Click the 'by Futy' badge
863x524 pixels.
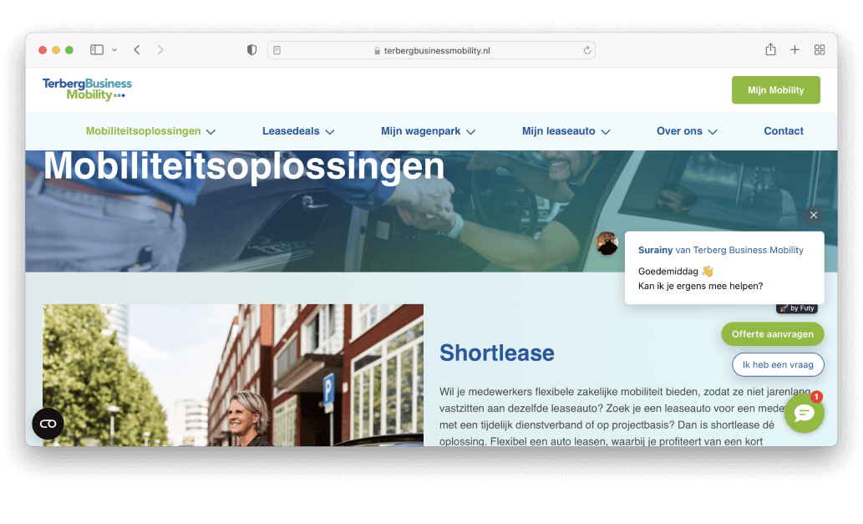(x=796, y=308)
